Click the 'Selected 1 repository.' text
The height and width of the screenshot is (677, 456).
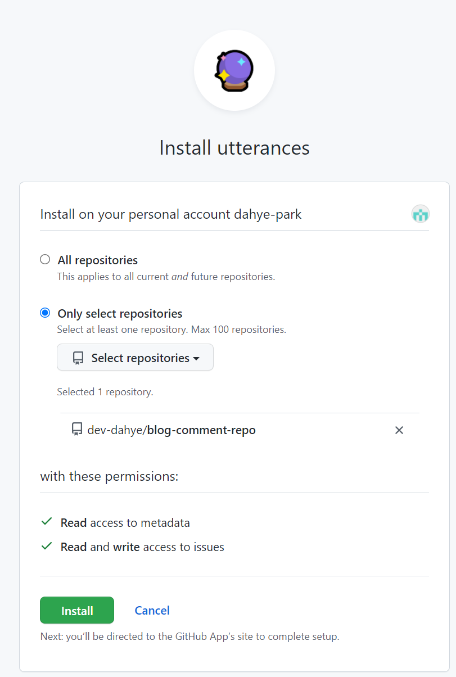[x=105, y=392]
